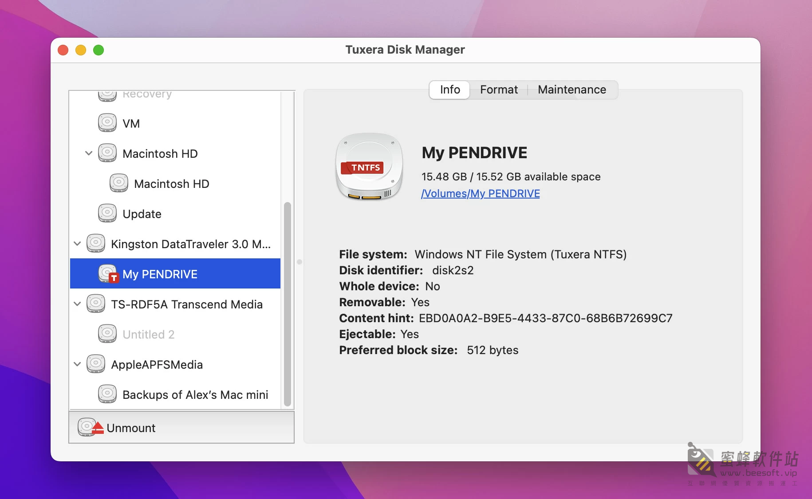Image resolution: width=812 pixels, height=499 pixels.
Task: Click the AppleAPFSMedia drive icon
Action: point(96,364)
